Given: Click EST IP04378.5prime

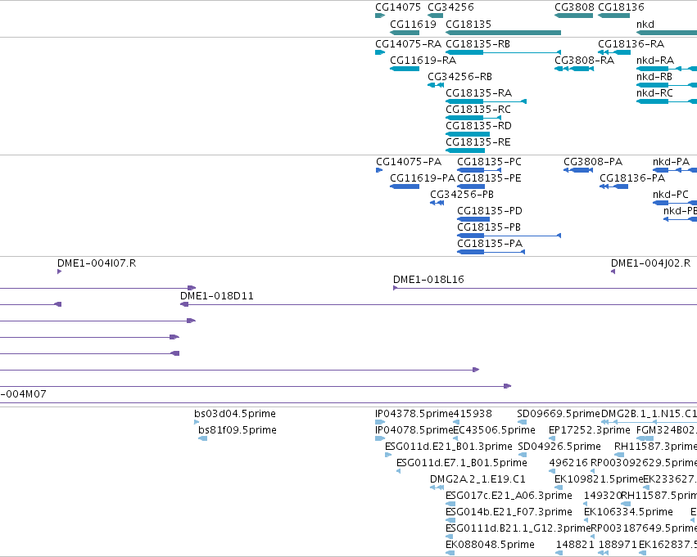Looking at the screenshot, I should click(x=414, y=414).
